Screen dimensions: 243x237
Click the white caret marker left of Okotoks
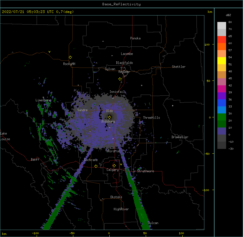pos(103,199)
